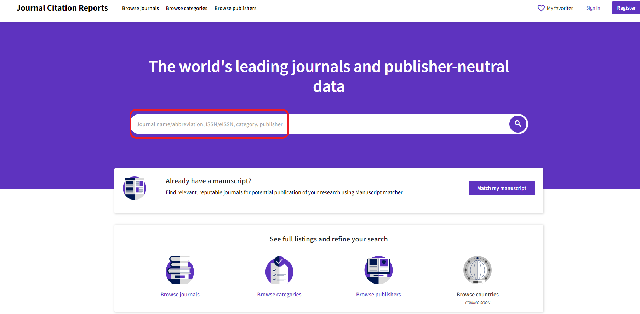This screenshot has height=314, width=640.
Task: Click the 'Already have a manuscript?' heading
Action: click(x=208, y=181)
